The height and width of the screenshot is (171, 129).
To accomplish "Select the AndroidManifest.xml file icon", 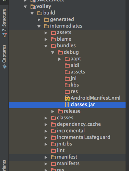I will (x=67, y=98).
